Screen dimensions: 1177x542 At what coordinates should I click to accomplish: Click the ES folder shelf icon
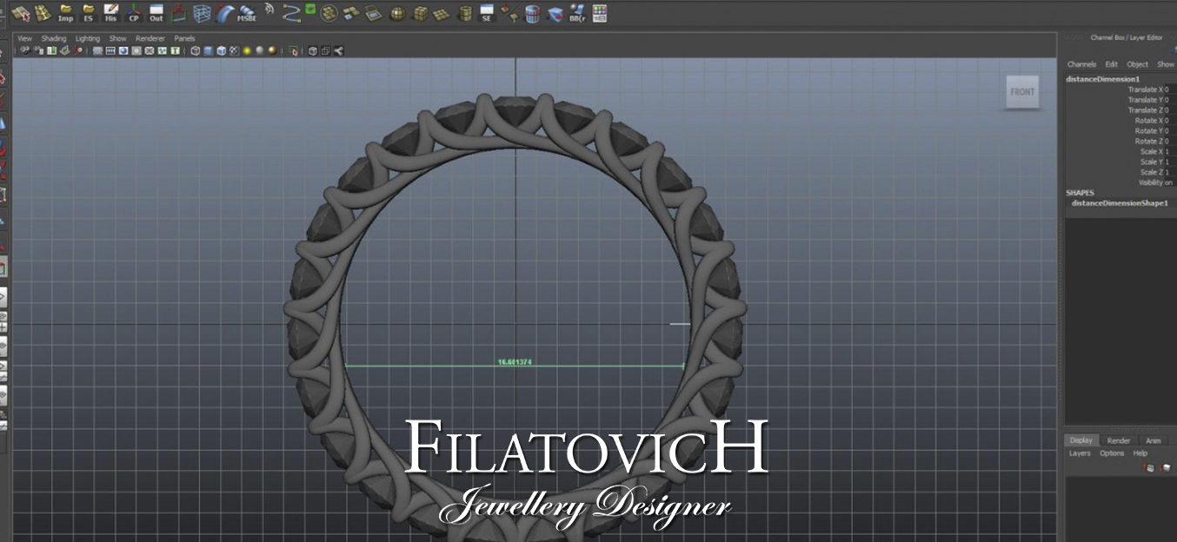pos(88,14)
